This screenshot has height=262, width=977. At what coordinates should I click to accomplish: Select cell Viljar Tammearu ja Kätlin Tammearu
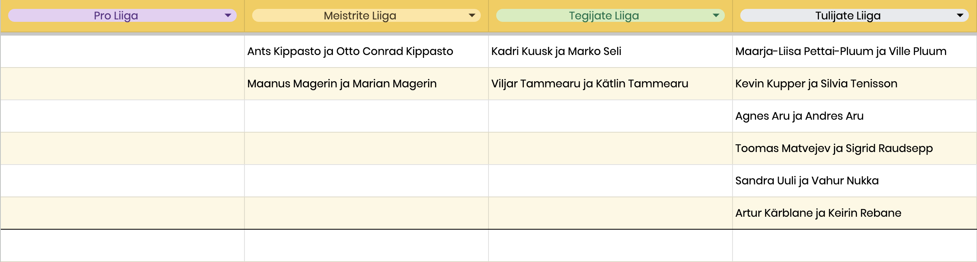coord(611,84)
